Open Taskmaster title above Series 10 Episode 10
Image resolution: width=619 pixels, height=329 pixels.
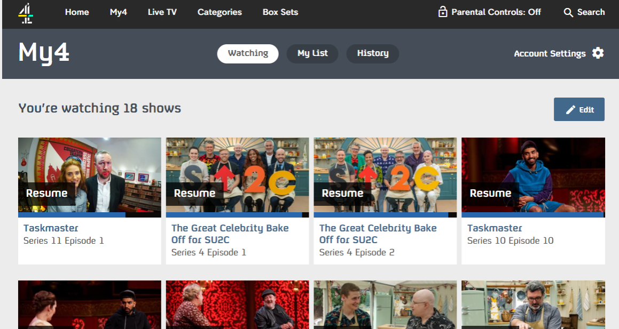pyautogui.click(x=495, y=228)
